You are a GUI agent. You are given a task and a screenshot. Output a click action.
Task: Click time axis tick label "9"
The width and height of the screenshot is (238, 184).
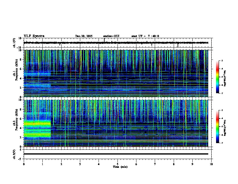(192, 164)
